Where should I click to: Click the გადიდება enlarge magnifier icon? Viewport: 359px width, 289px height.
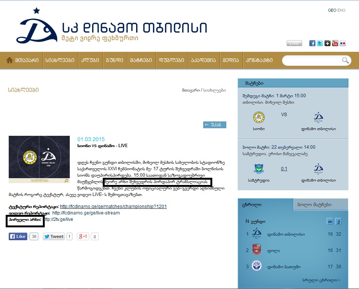66,180
